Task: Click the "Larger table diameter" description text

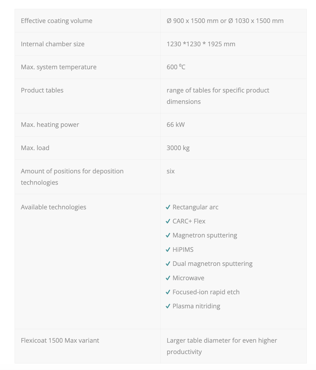Action: pos(222,341)
